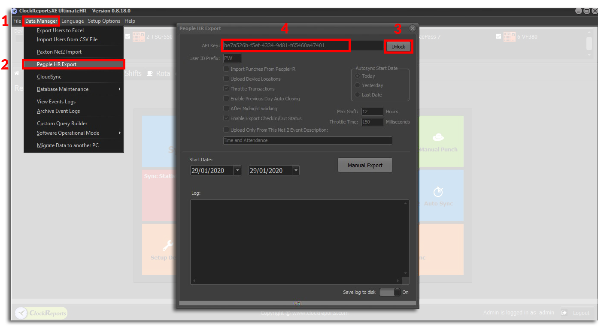Check Upload Only From This Net 2 Event
Viewport: 610px width, 332px height.
(x=226, y=130)
